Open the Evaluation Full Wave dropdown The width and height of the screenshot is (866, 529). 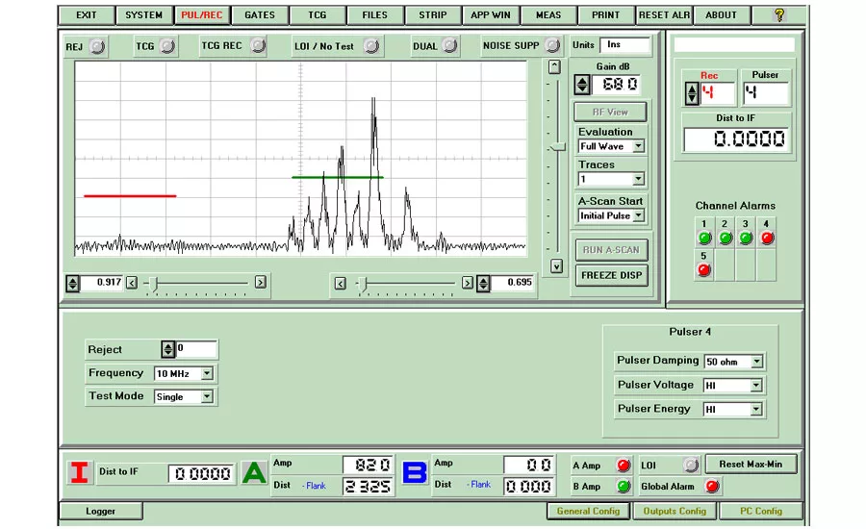(x=639, y=146)
